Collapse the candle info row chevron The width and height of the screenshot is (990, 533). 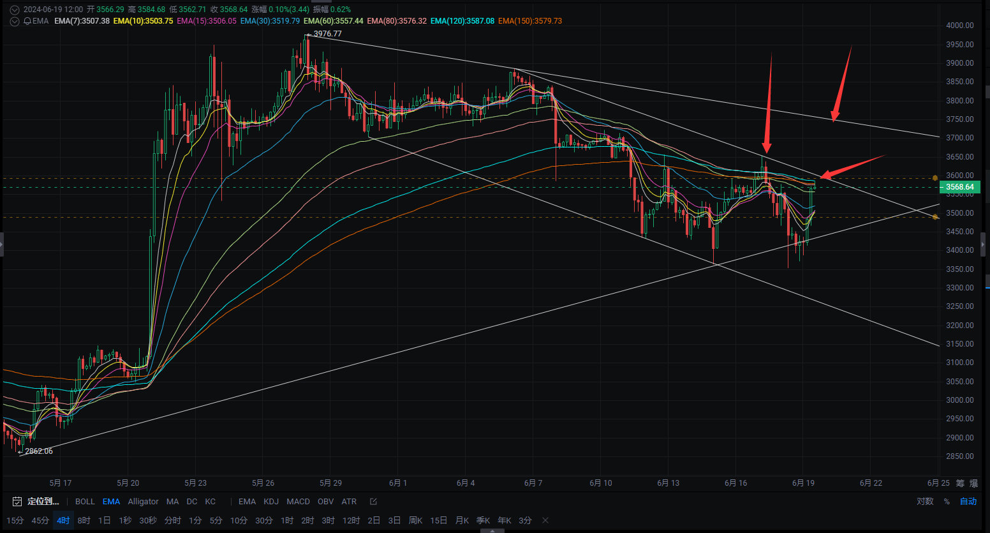coord(15,10)
